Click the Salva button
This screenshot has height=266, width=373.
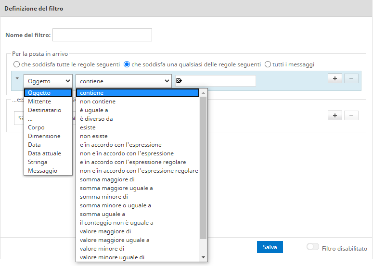(x=270, y=247)
